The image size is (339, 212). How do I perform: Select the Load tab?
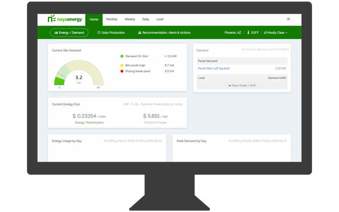click(160, 19)
